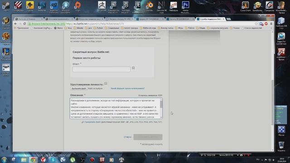Click the Отмена cancel link

point(127,137)
